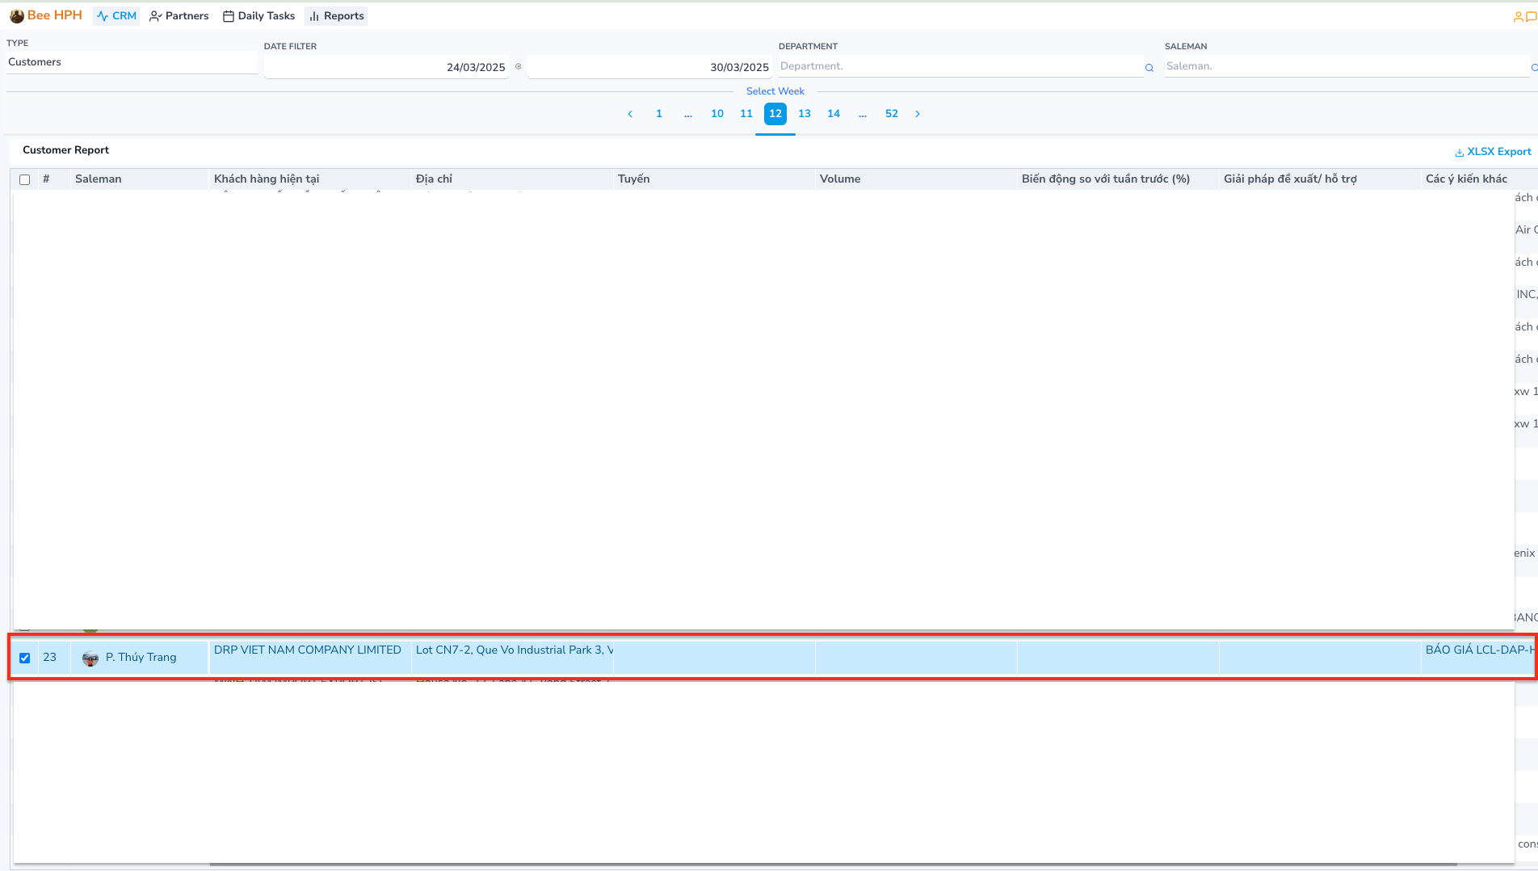The width and height of the screenshot is (1538, 871).
Task: Click the Department search magnifier icon
Action: pos(1149,68)
